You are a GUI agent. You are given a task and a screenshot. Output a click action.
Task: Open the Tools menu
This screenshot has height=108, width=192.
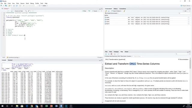(x=42, y=3)
